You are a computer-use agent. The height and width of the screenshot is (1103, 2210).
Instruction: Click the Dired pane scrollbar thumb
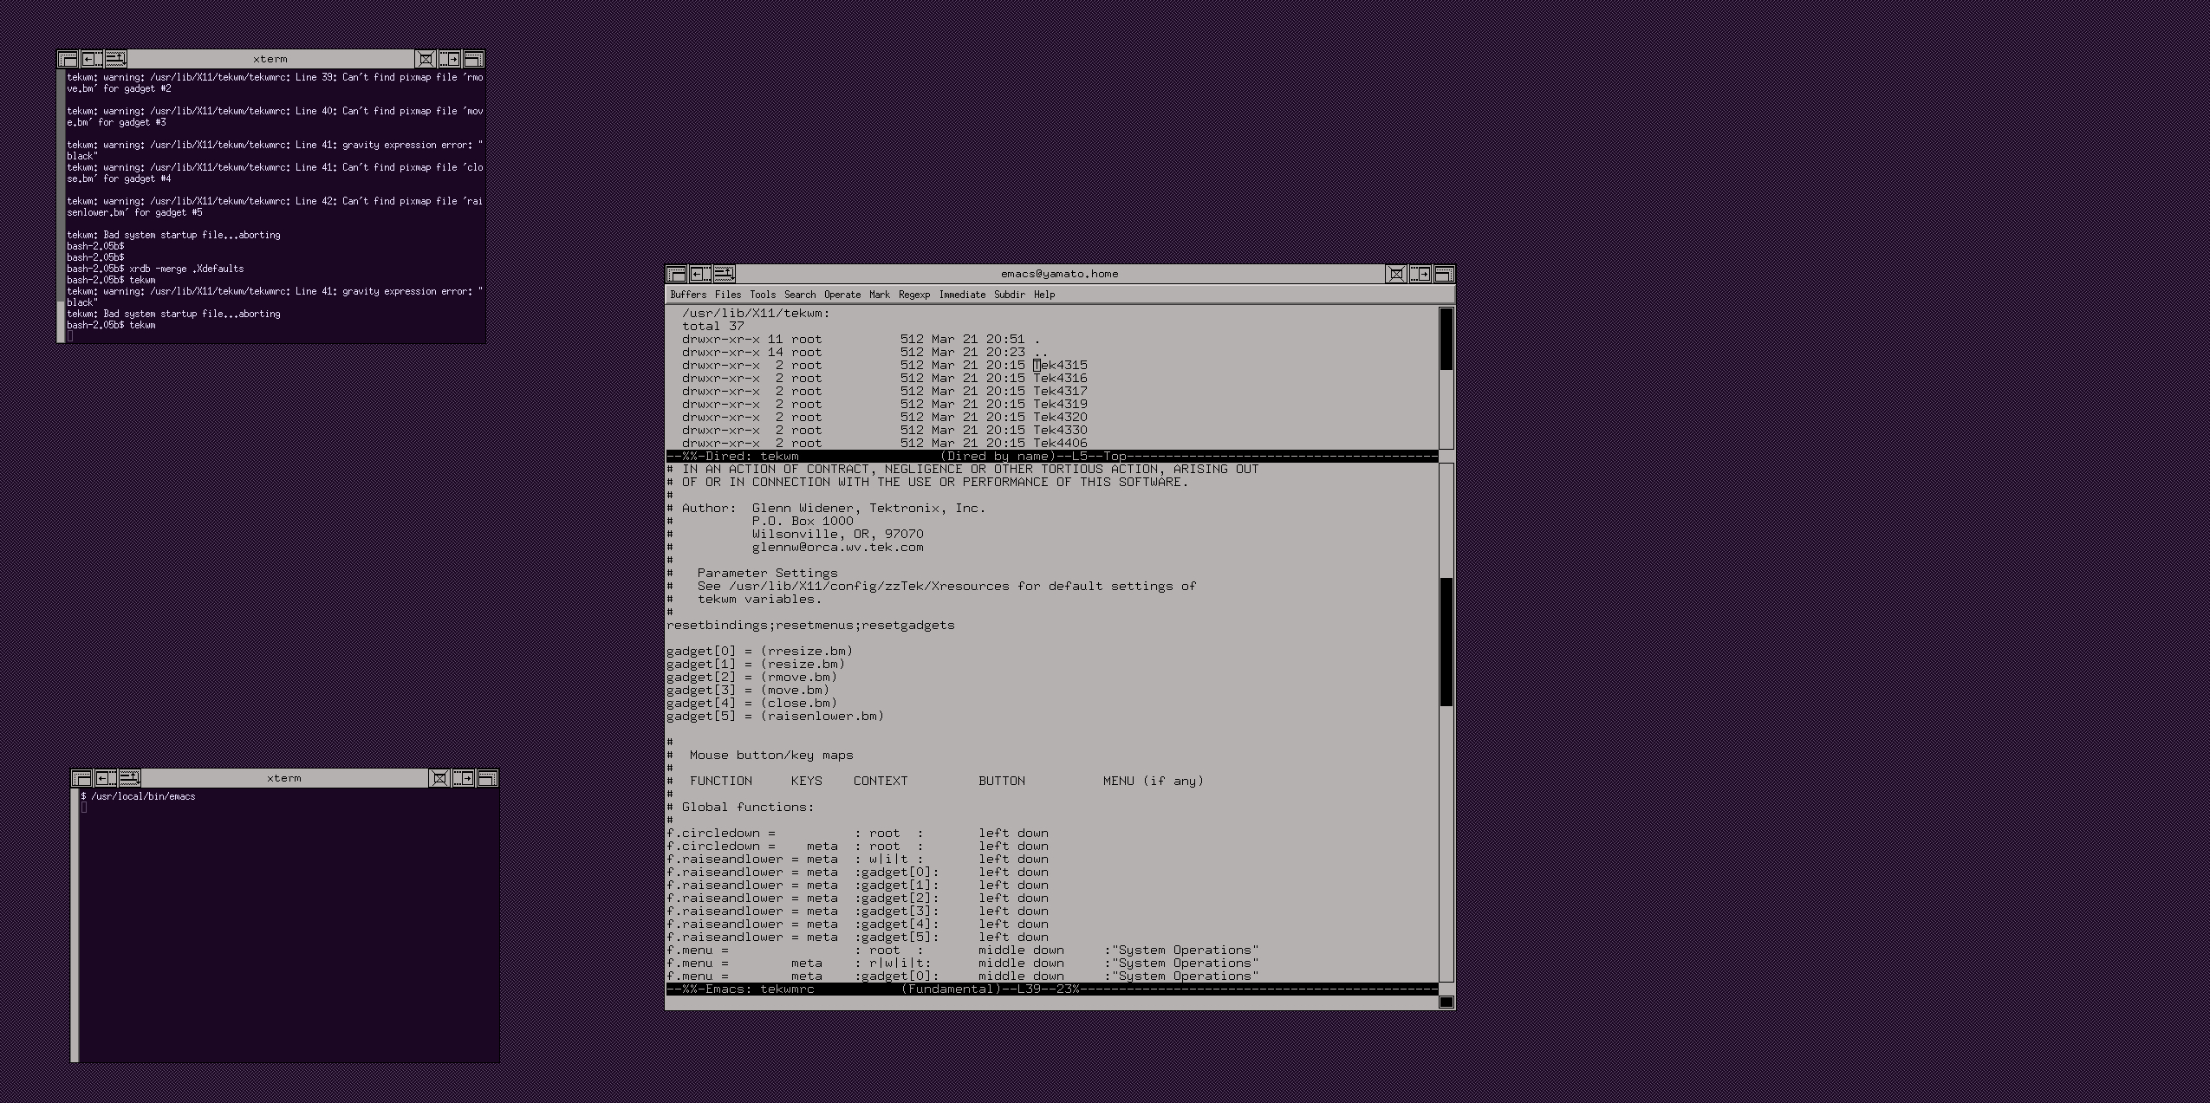point(1446,339)
